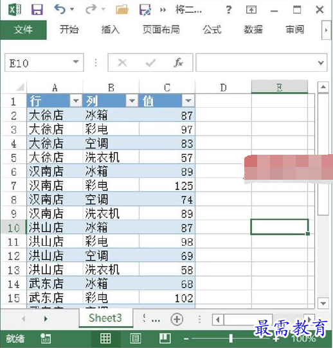Select column A header
The image size is (333, 348).
pos(55,87)
